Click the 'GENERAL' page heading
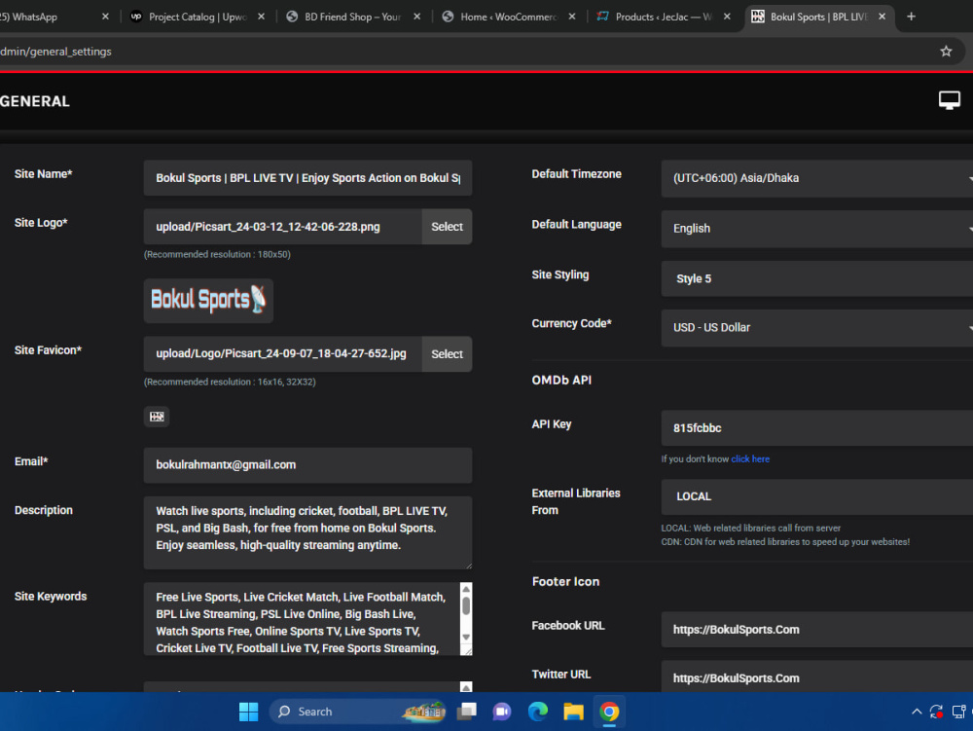Viewport: 973px width, 731px height. point(35,101)
